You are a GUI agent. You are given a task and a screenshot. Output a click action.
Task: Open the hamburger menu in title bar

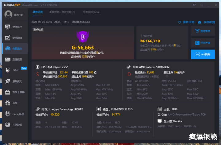click(202, 5)
